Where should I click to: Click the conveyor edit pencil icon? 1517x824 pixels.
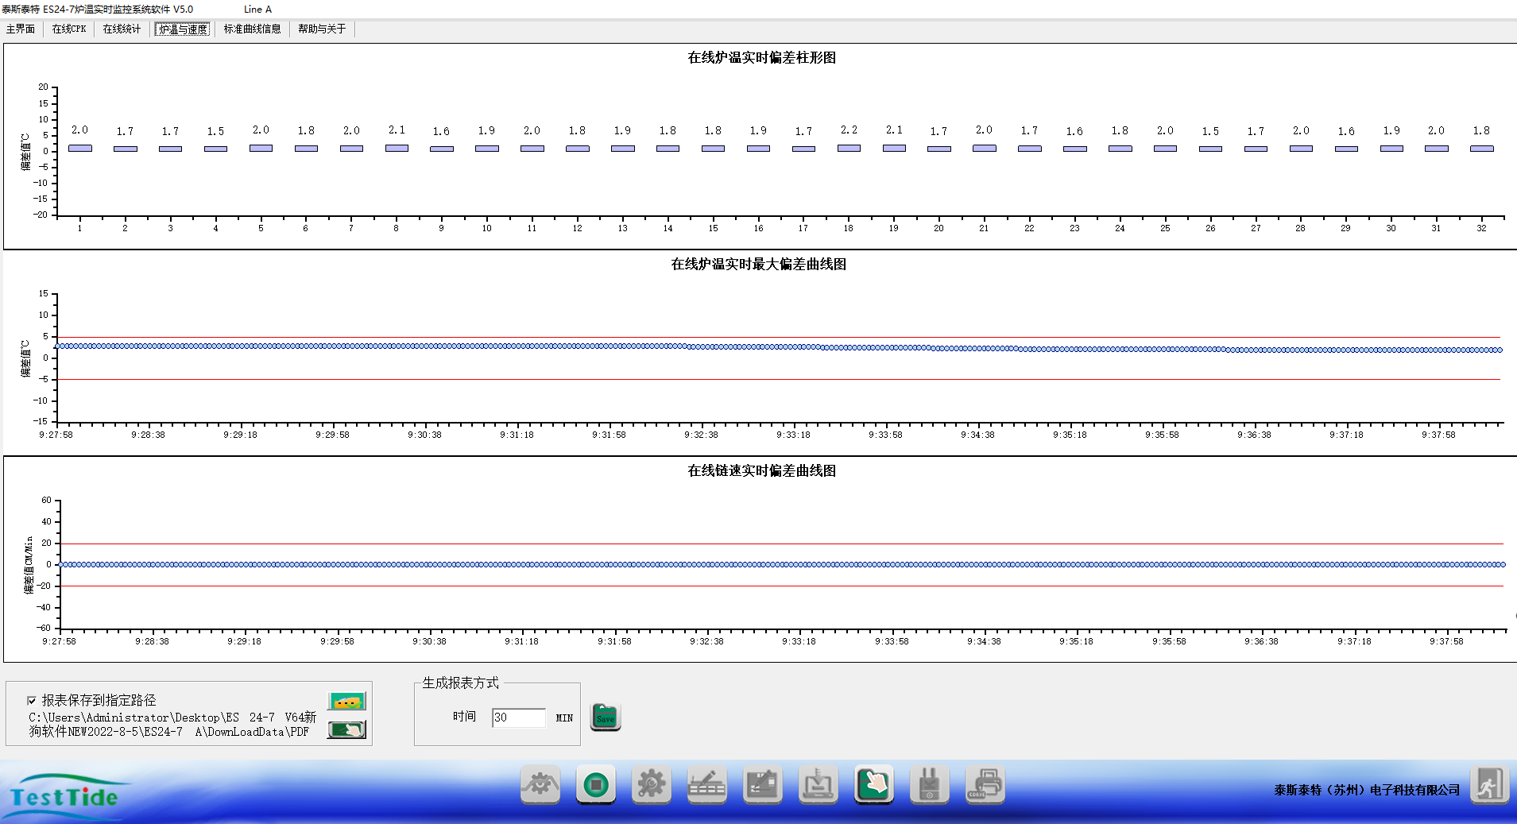click(x=706, y=785)
